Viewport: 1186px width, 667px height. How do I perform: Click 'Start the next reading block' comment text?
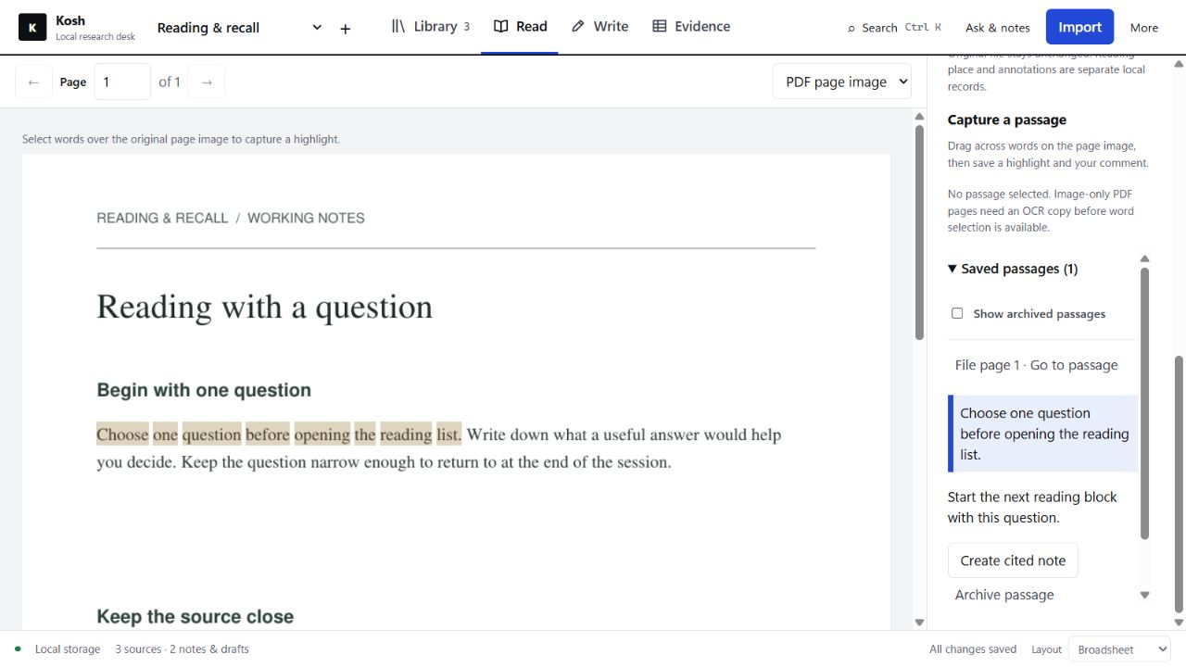[x=1032, y=508]
